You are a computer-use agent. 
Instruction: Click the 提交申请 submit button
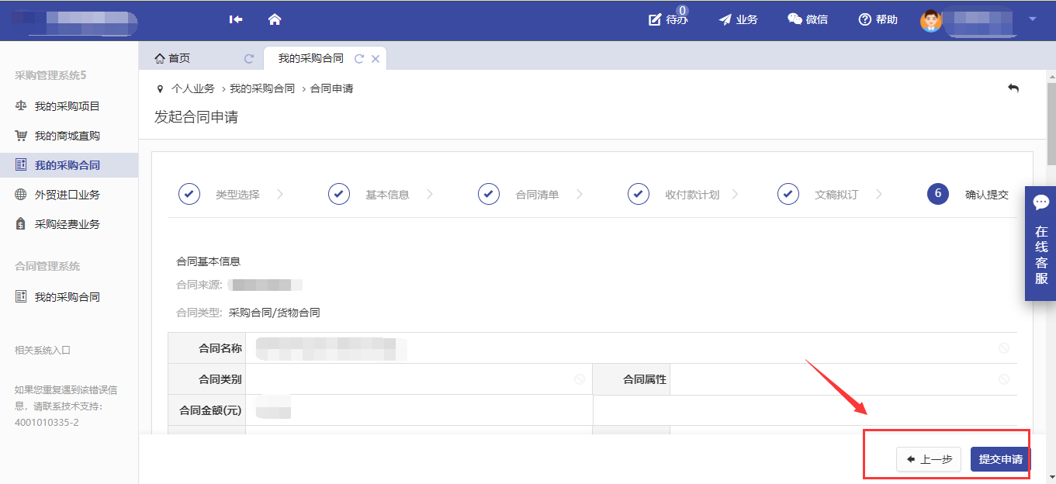click(x=1000, y=459)
